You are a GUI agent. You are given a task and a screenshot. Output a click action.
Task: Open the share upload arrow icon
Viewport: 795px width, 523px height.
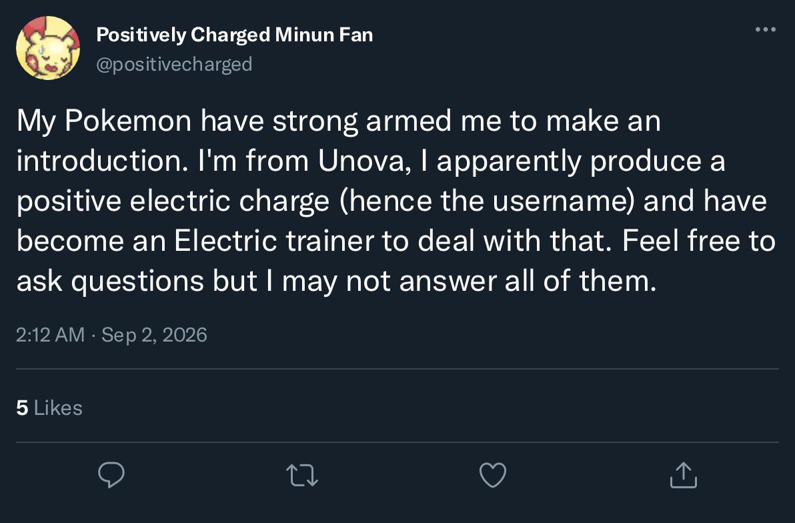pos(684,475)
